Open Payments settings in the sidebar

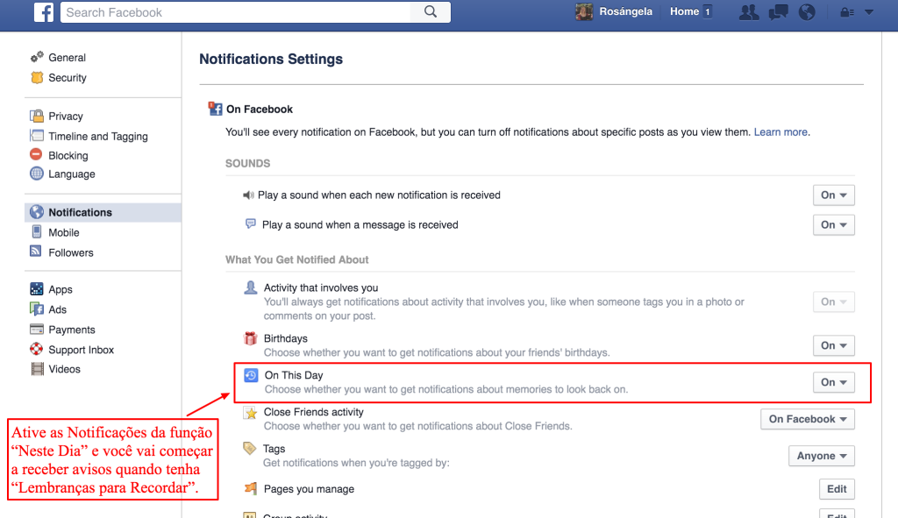pos(68,329)
